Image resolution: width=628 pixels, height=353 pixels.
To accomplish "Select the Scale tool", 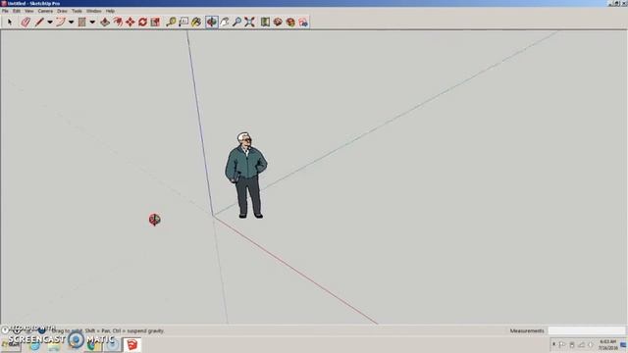I will [155, 22].
